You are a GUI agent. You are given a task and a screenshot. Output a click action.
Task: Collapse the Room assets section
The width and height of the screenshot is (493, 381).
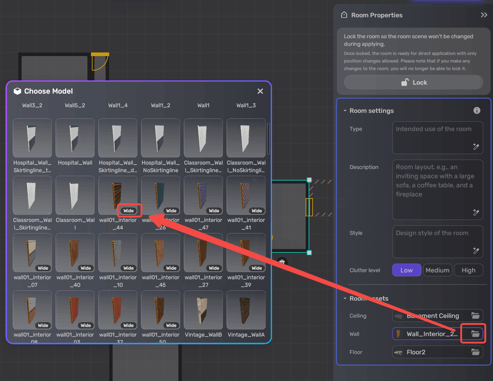tap(345, 298)
